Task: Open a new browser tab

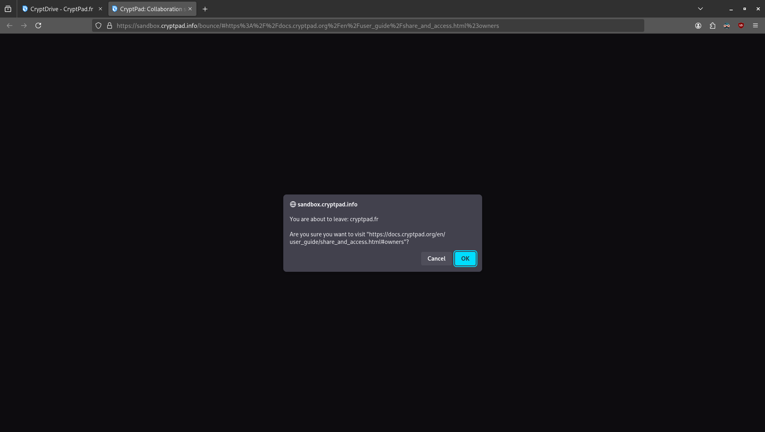Action: (205, 9)
